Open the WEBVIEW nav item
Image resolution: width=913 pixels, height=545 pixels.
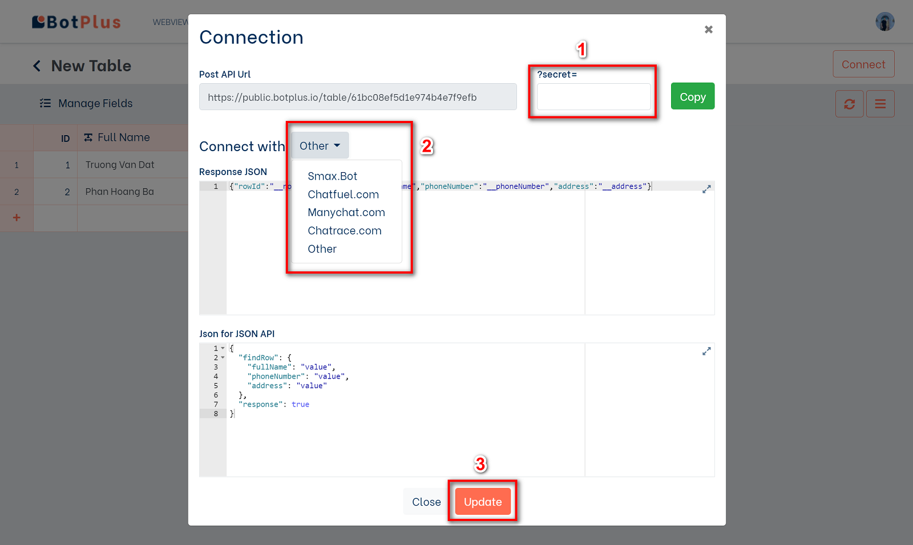170,22
